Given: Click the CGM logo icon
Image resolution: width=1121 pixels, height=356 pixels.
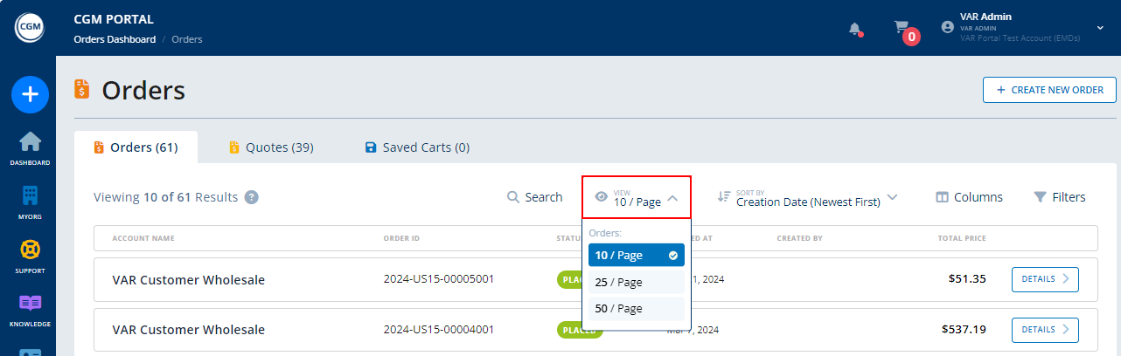Looking at the screenshot, I should coord(29,28).
